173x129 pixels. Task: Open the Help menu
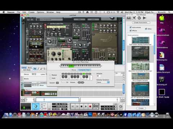58,12
